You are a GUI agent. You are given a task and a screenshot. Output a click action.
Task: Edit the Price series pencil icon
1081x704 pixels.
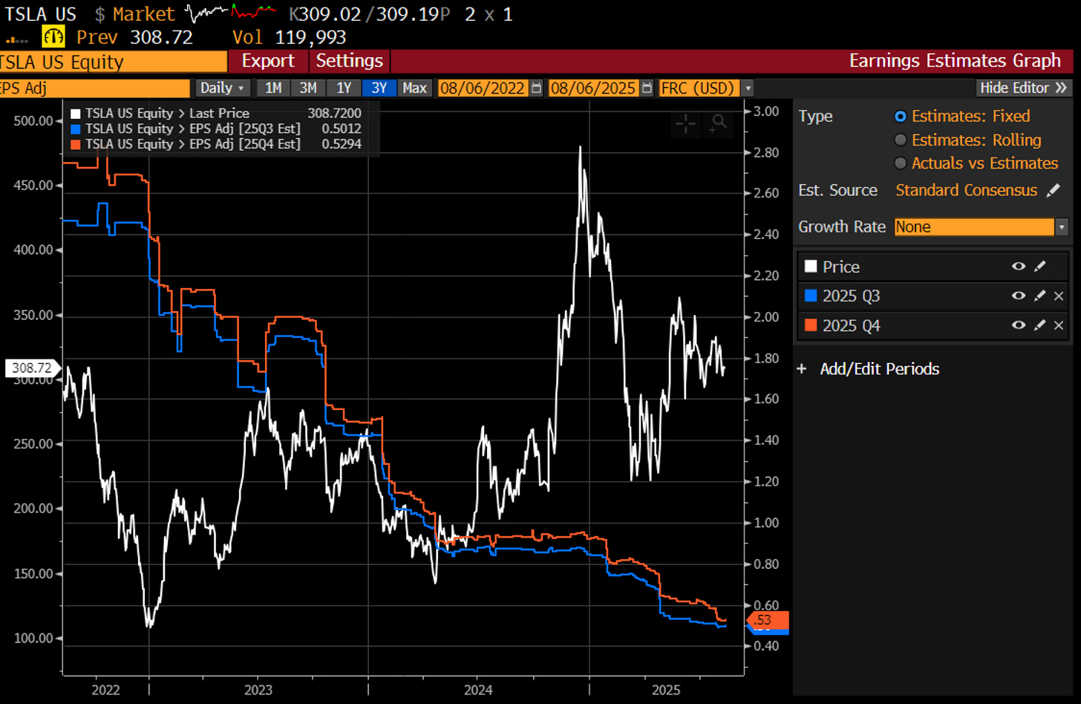(x=1039, y=267)
